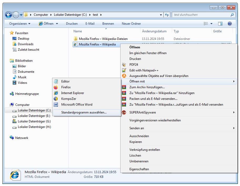The image size is (240, 186).
Task: Pick Microsoft Office Word to open file
Action: pyautogui.click(x=77, y=105)
